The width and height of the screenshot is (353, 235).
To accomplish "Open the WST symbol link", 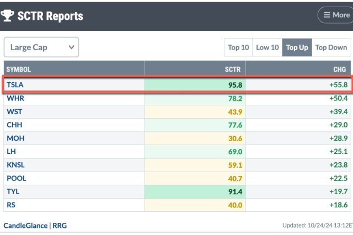I will 14,111.
